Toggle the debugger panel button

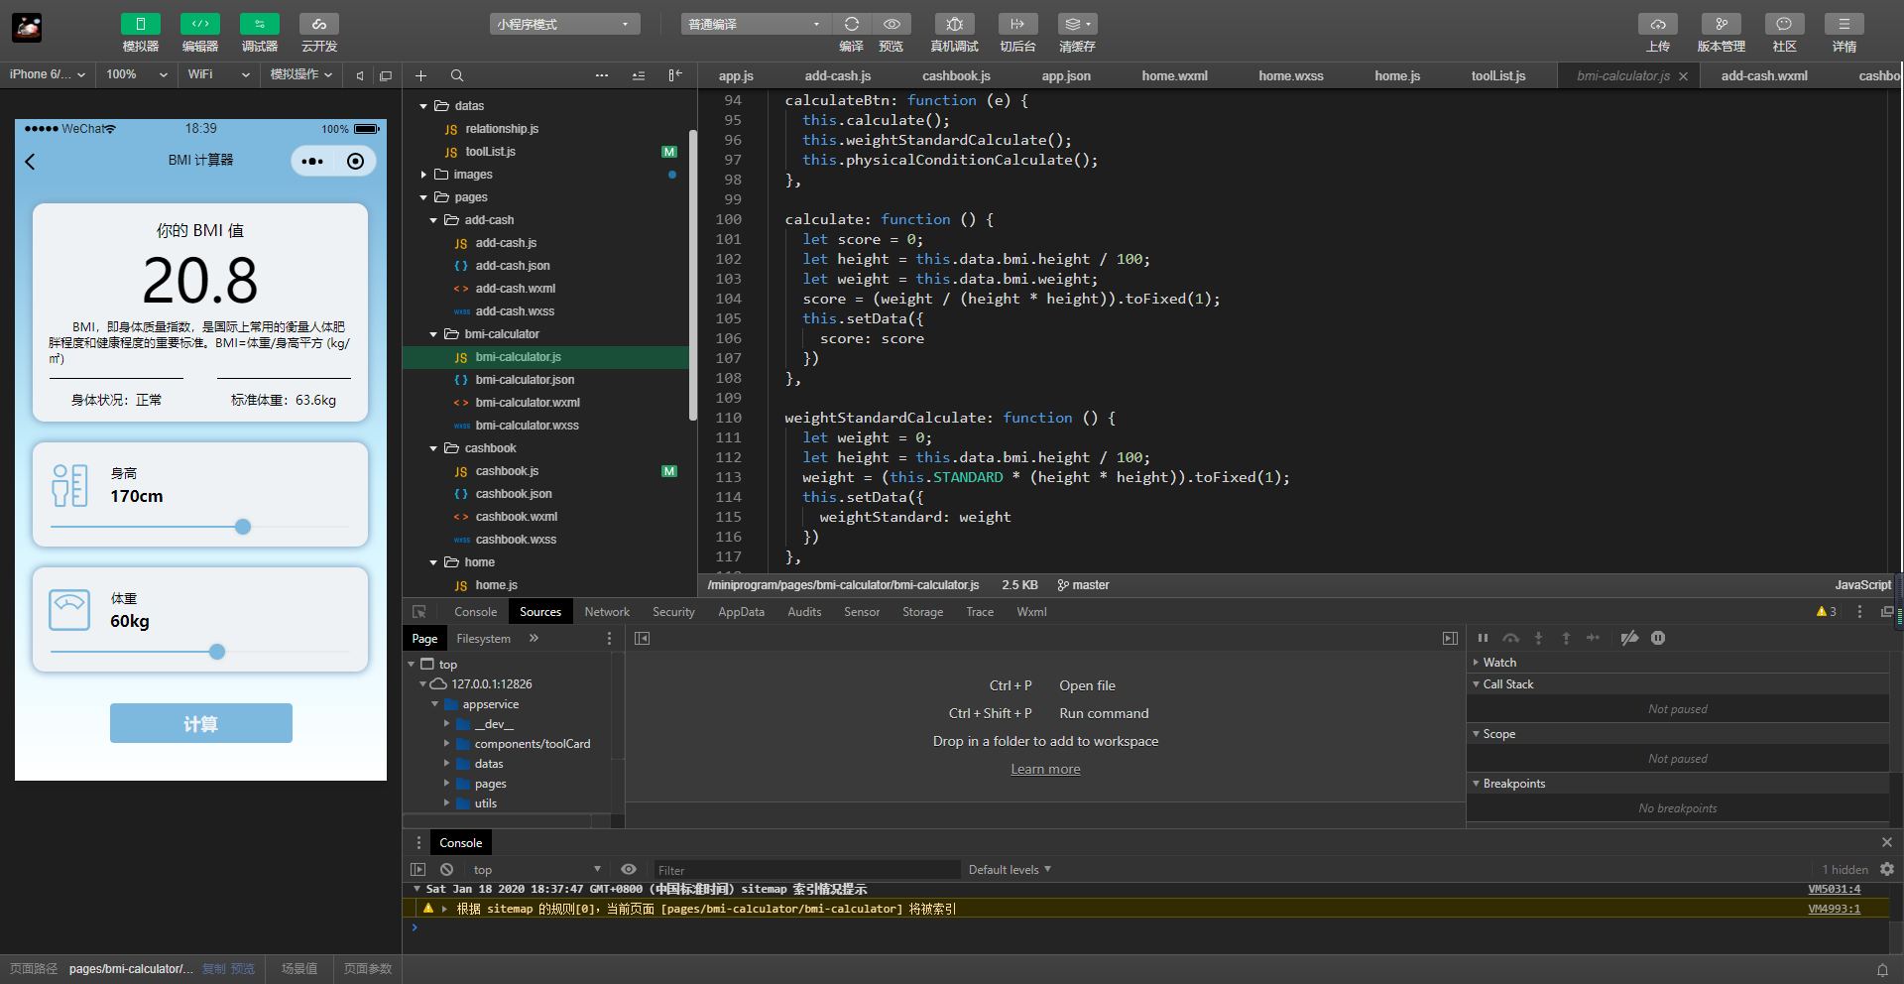259,24
